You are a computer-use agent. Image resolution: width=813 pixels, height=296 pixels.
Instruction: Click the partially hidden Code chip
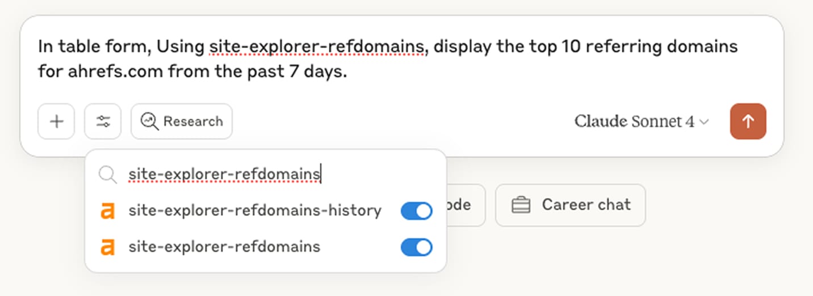point(466,205)
